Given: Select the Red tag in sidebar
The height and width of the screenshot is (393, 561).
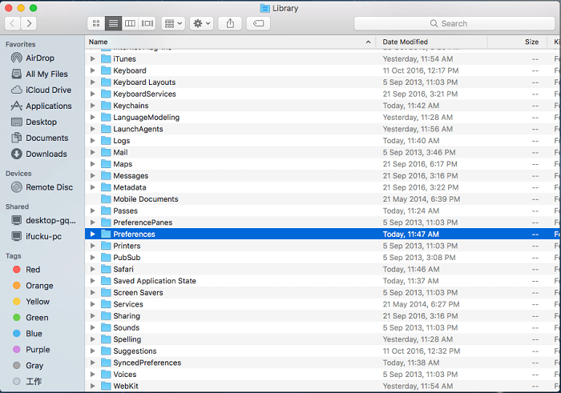Looking at the screenshot, I should click(32, 270).
